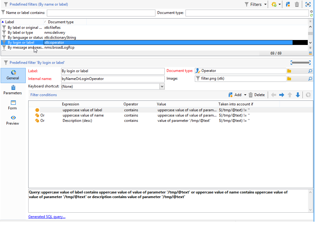Select the 'By message and reas..' filter row
Image resolution: width=318 pixels, height=226 pixels.
pos(154,47)
